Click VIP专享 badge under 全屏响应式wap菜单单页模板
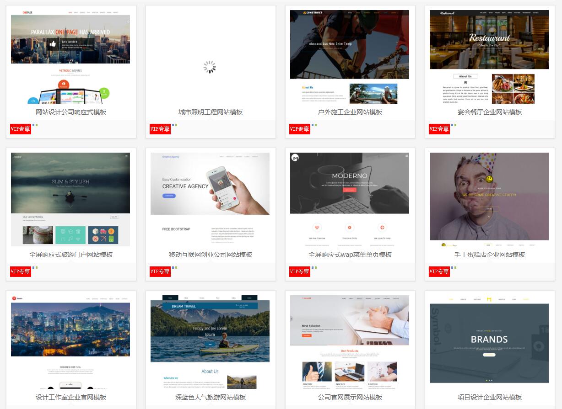Viewport: 562px width, 409px height. 300,271
